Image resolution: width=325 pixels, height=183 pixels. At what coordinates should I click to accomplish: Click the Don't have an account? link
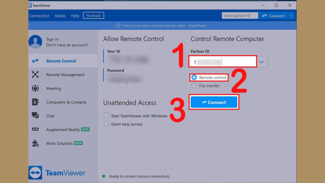click(x=67, y=45)
